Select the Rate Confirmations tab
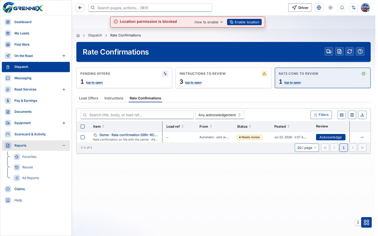 pos(145,98)
